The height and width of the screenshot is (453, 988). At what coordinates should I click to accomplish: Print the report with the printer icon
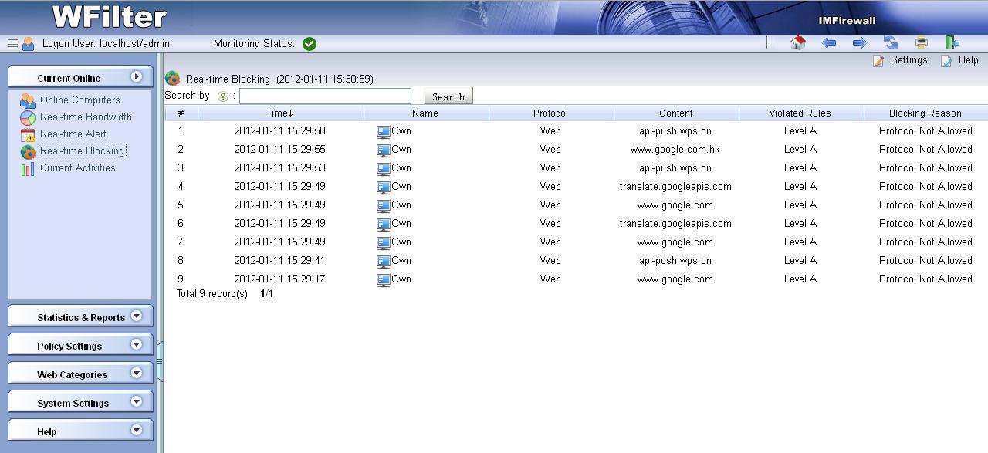921,43
